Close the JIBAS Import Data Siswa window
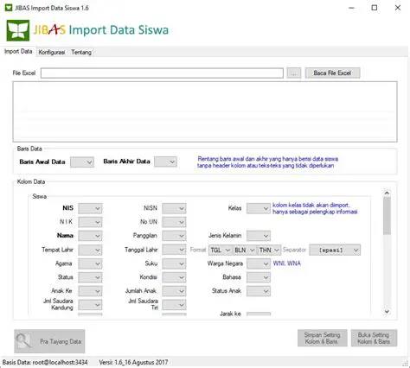The width and height of the screenshot is (410, 368). click(x=398, y=8)
